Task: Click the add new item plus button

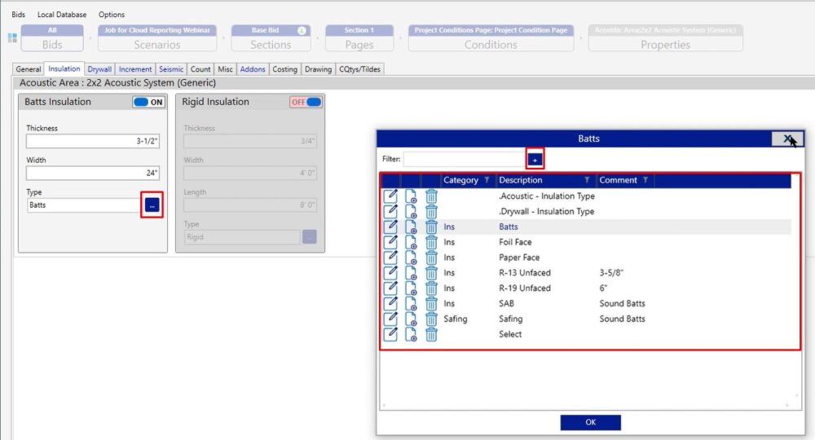Action: pyautogui.click(x=535, y=160)
